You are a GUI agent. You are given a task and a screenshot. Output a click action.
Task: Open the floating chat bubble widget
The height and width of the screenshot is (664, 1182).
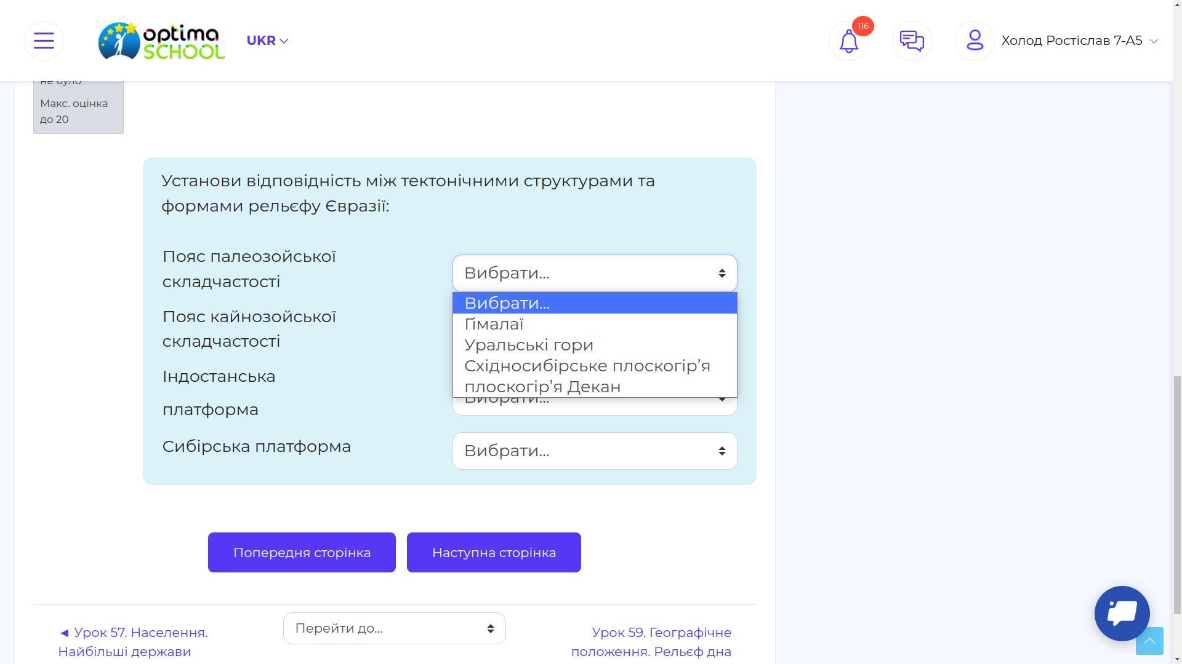point(1122,613)
